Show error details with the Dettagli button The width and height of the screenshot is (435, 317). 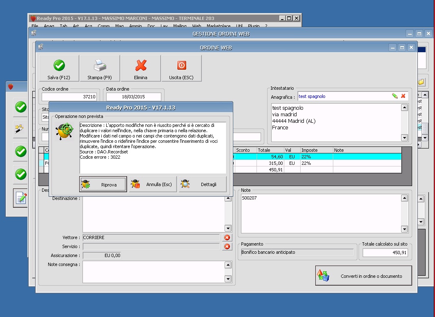(x=203, y=184)
